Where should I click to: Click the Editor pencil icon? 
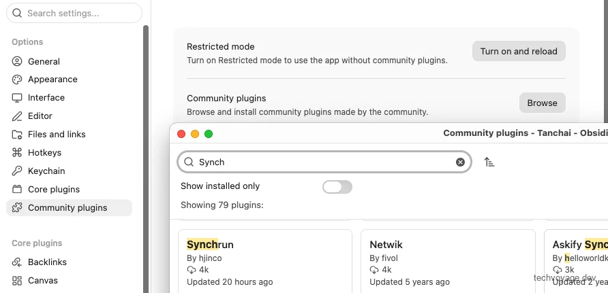click(17, 116)
